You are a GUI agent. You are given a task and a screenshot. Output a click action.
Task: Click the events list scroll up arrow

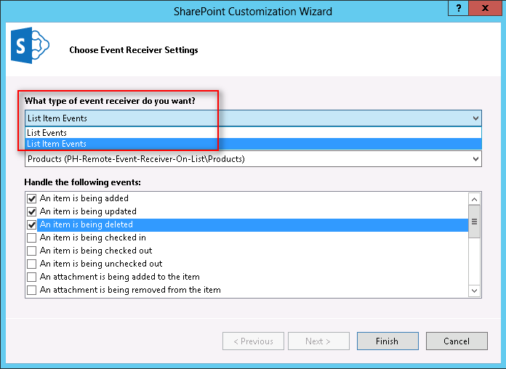[x=474, y=199]
